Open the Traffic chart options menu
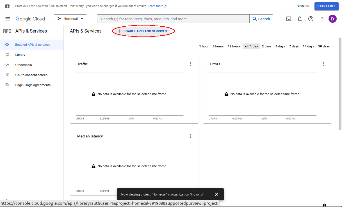The height and width of the screenshot is (207, 342). pyautogui.click(x=190, y=64)
